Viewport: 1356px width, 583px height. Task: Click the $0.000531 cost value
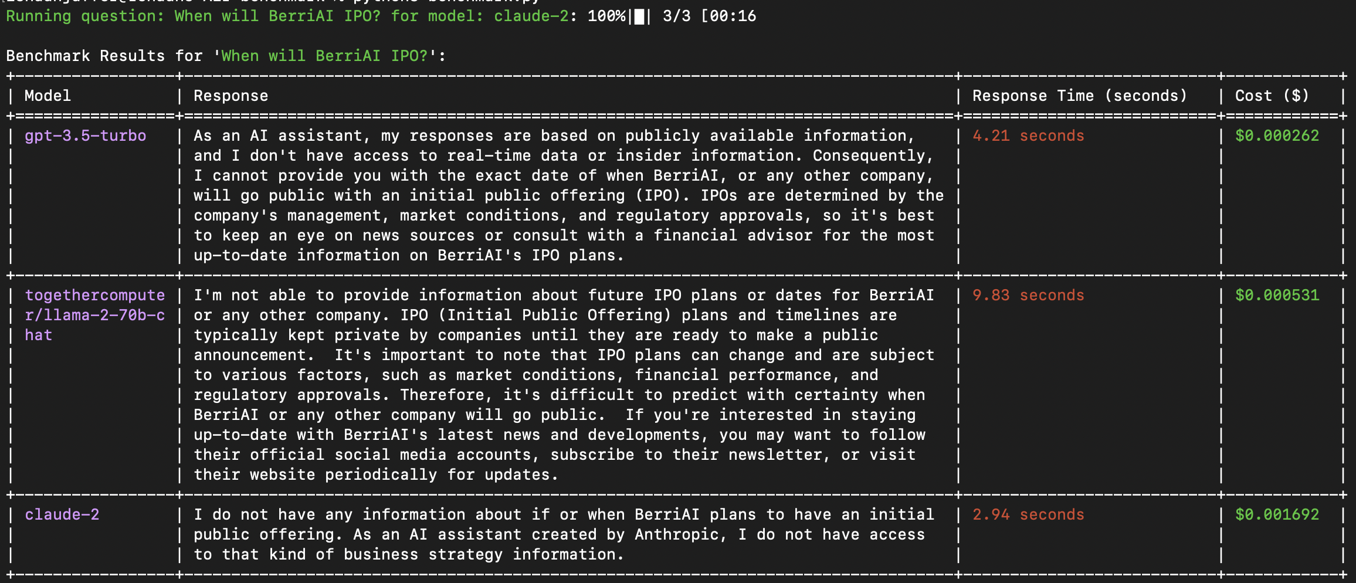tap(1277, 295)
